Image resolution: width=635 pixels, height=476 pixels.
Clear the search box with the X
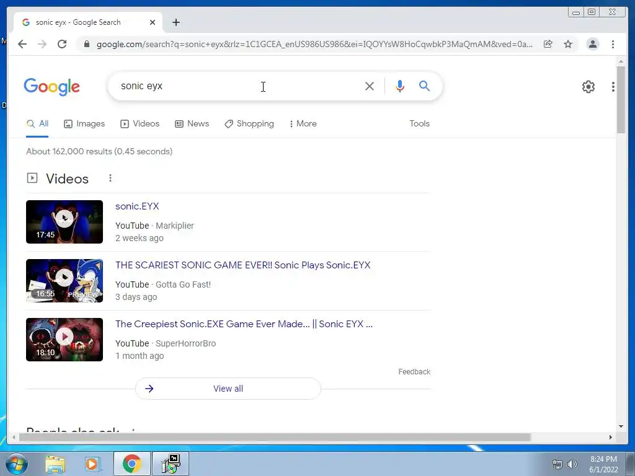point(370,86)
